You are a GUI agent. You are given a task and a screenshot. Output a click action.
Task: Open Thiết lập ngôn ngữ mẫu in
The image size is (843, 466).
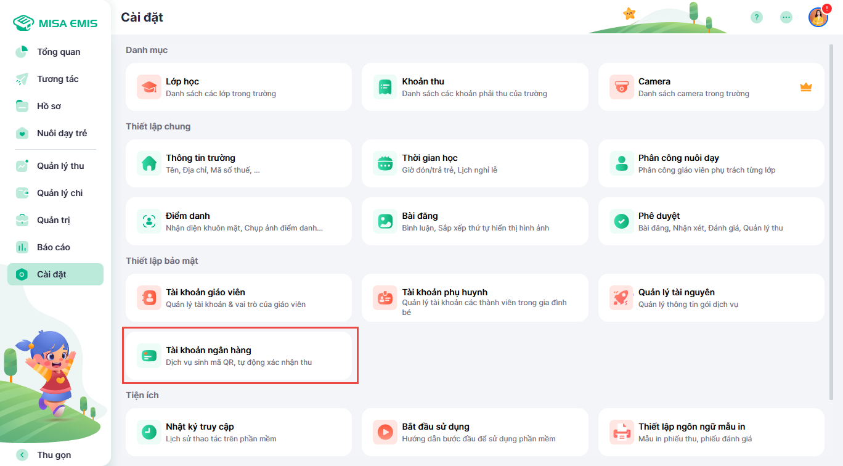coord(711,432)
